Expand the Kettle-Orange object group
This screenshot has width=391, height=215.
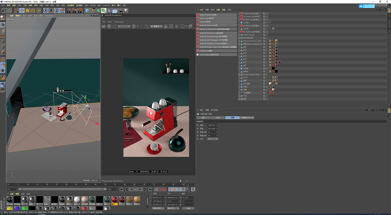(239, 35)
